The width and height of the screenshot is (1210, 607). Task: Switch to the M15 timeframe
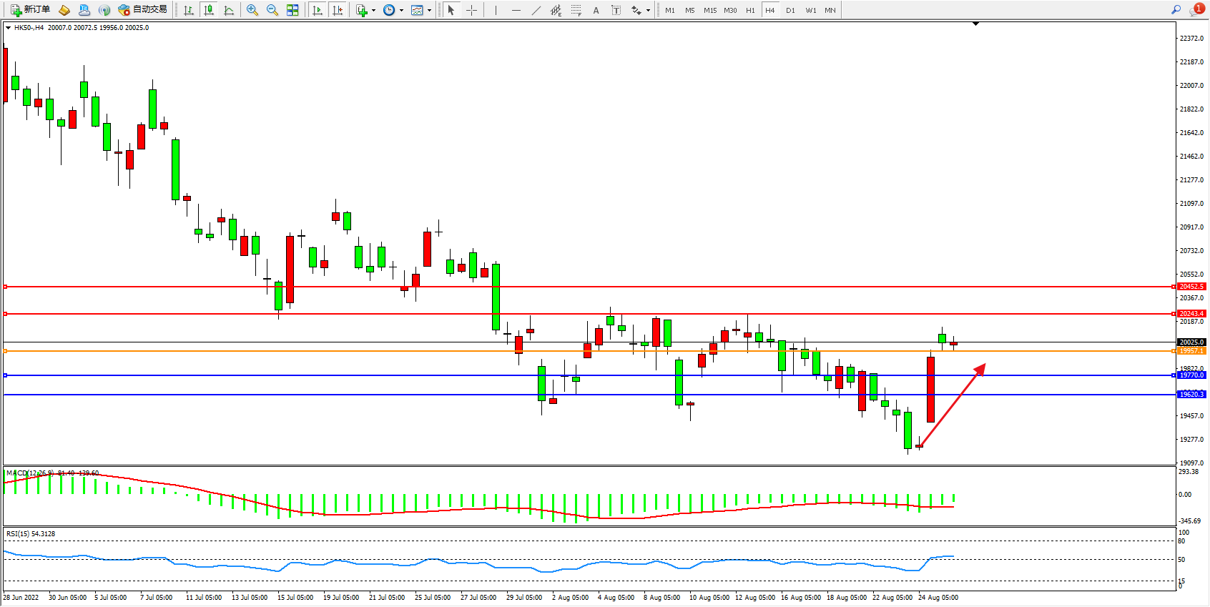click(709, 10)
